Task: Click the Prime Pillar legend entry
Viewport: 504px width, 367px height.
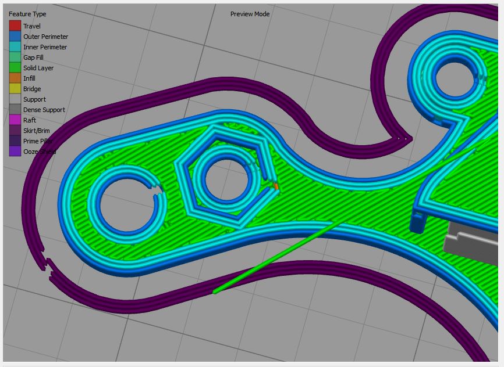Action: click(38, 141)
